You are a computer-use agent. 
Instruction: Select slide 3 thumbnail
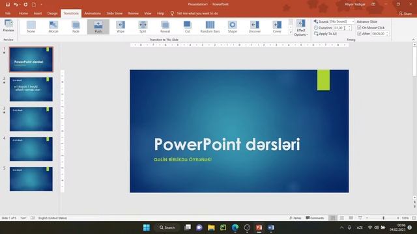pos(31,119)
